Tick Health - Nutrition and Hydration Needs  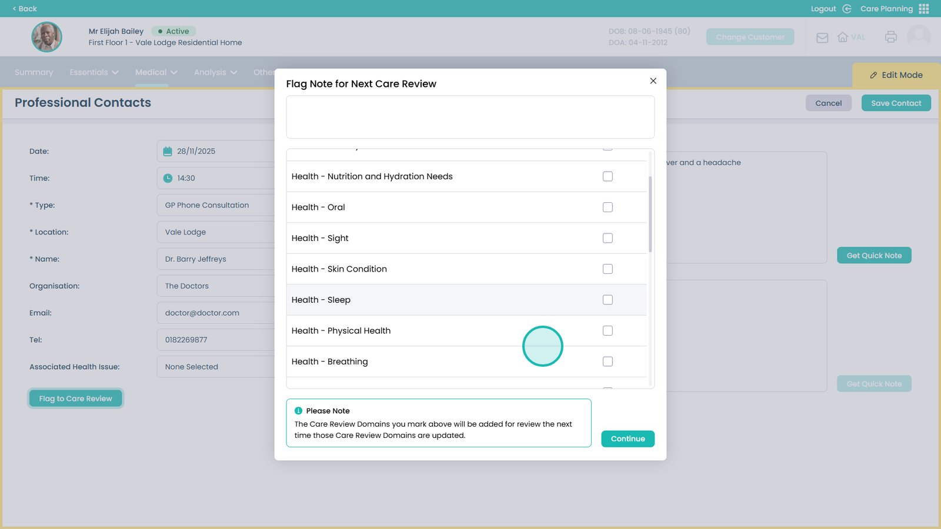(x=608, y=176)
